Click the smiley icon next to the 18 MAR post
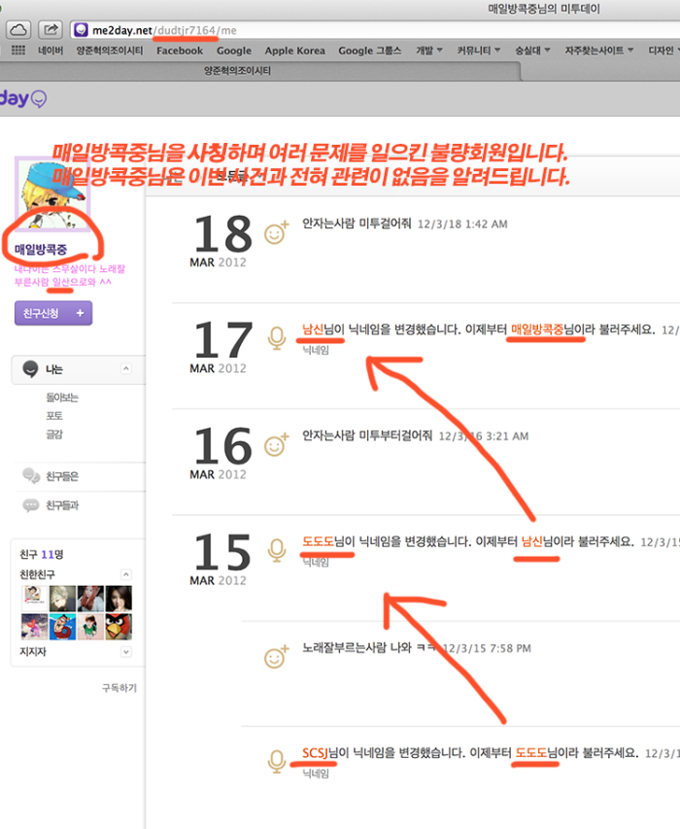Screen dimensions: 680x829 pyautogui.click(x=277, y=233)
